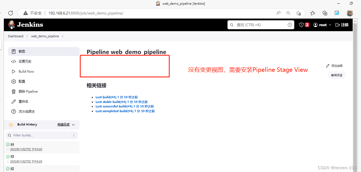Add page to favorites star icon
The height and width of the screenshot is (172, 361).
[x=298, y=13]
